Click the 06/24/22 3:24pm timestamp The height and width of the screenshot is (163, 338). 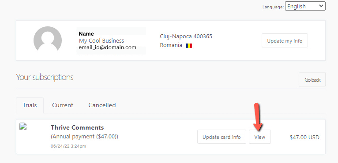[x=68, y=146]
